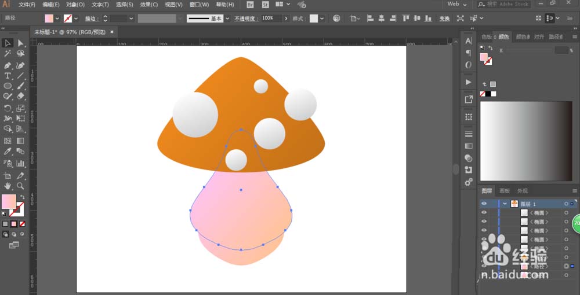Open the fill color dropdown arrow
Screen dimensions: 580x295
pyautogui.click(x=57, y=19)
